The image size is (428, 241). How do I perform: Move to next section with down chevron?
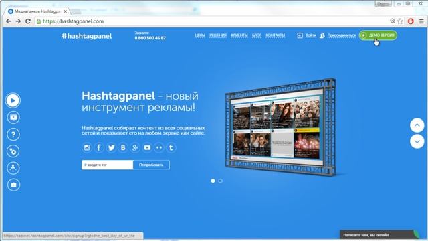pos(417,141)
